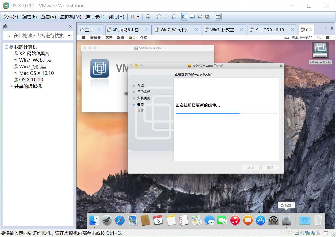The width and height of the screenshot is (336, 237).
Task: Open System Preferences from the Dock
Action: point(273,220)
